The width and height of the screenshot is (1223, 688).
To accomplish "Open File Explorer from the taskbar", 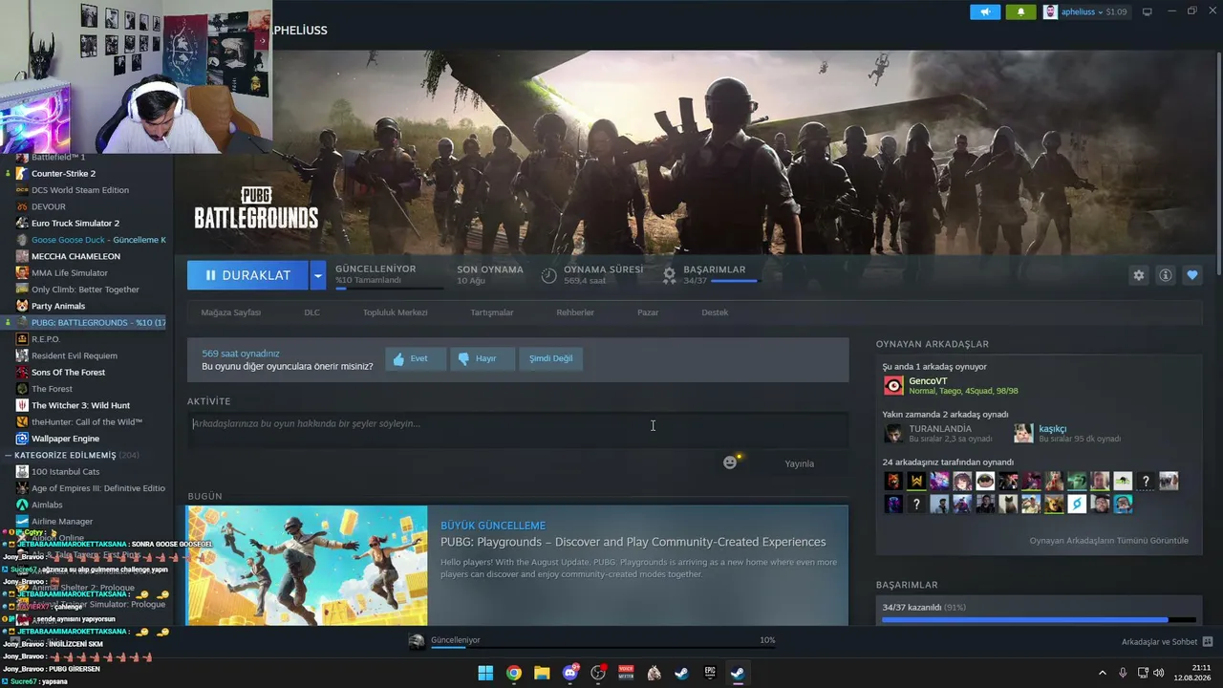I will [x=542, y=673].
